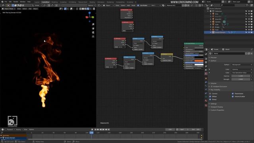Hide the Cube object with its eye icon
This screenshot has height=143, width=254.
(249, 25)
